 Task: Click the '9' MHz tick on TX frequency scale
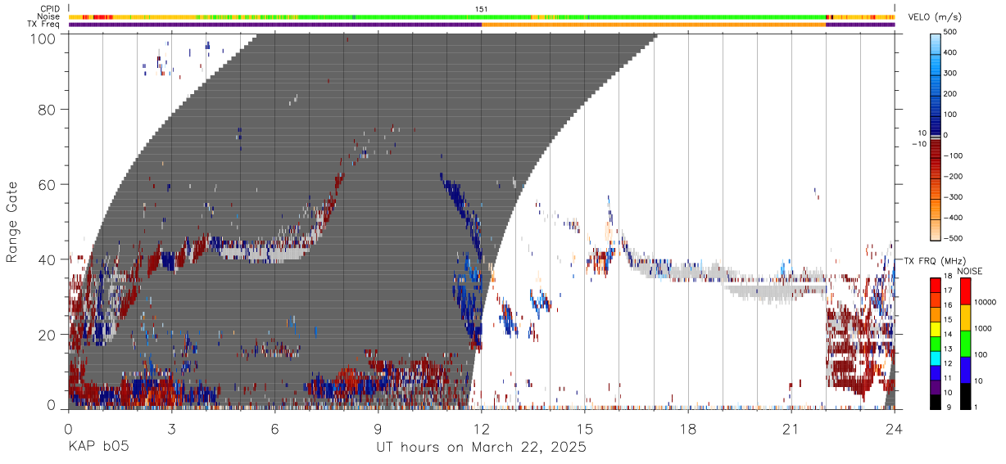[947, 407]
